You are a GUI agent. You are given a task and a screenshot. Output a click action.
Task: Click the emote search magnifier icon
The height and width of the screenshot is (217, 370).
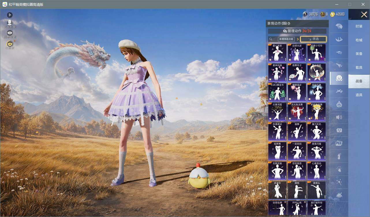[271, 39]
